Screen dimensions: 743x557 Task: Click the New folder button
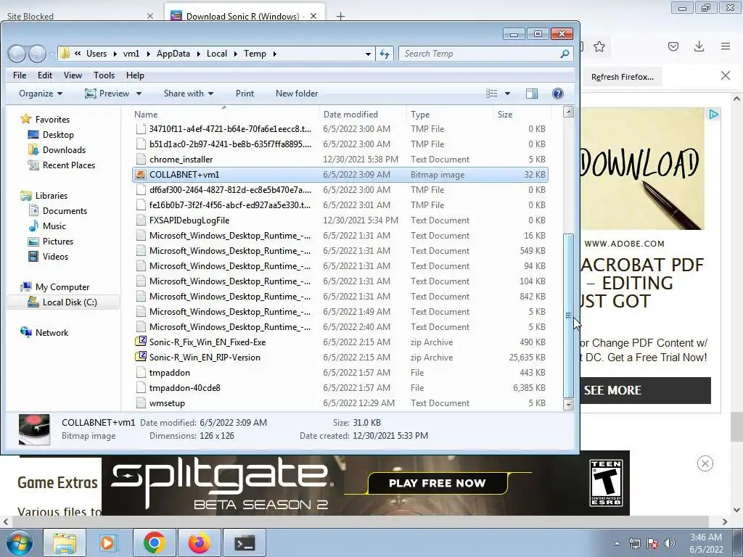tap(297, 94)
